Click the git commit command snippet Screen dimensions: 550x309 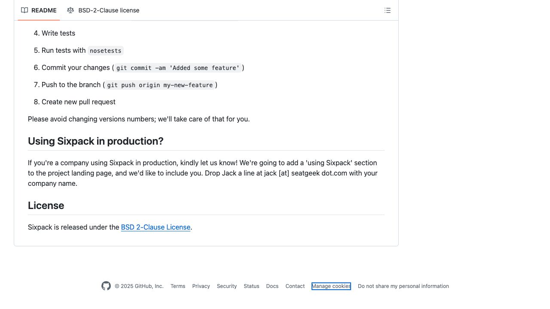pos(178,68)
